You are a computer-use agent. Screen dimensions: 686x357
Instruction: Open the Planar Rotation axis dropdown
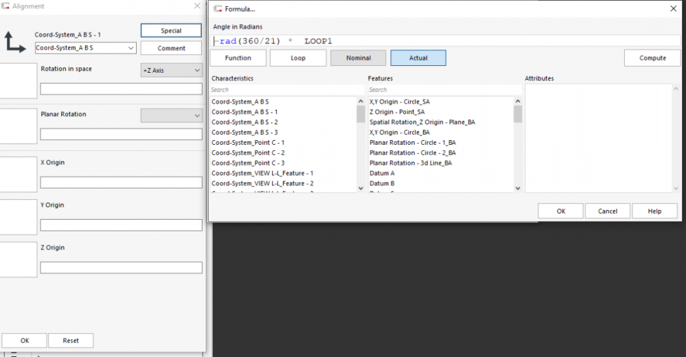pos(171,115)
